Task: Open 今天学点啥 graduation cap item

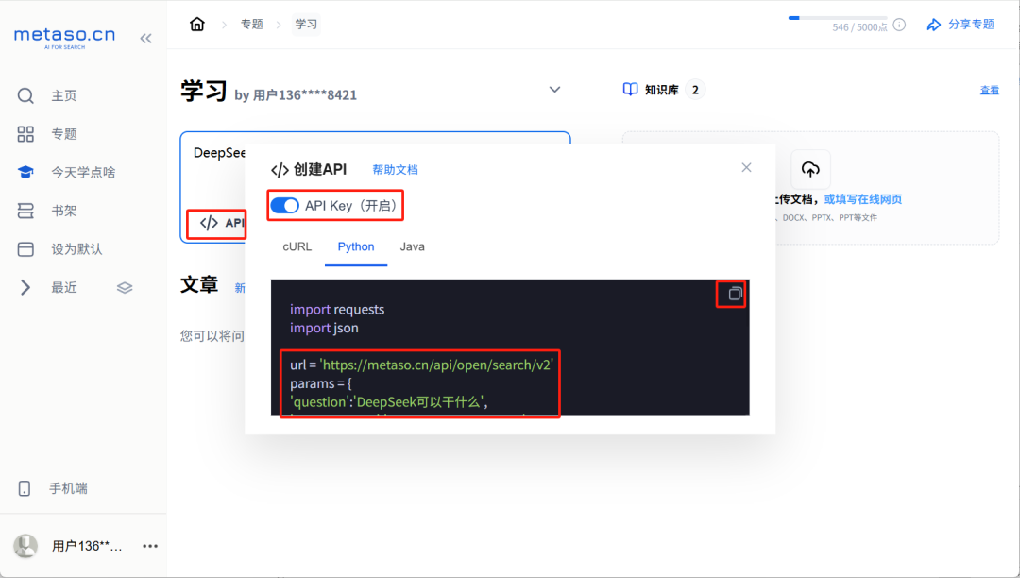Action: pos(66,172)
